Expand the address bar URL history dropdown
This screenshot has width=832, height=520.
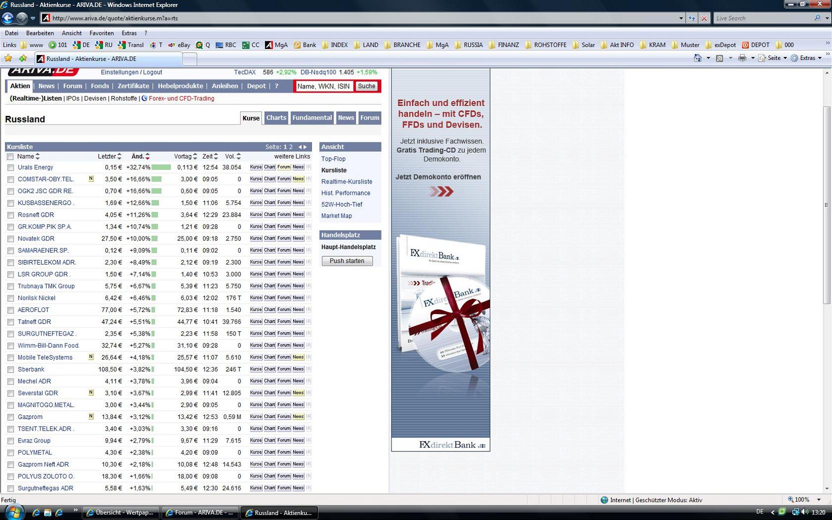680,18
